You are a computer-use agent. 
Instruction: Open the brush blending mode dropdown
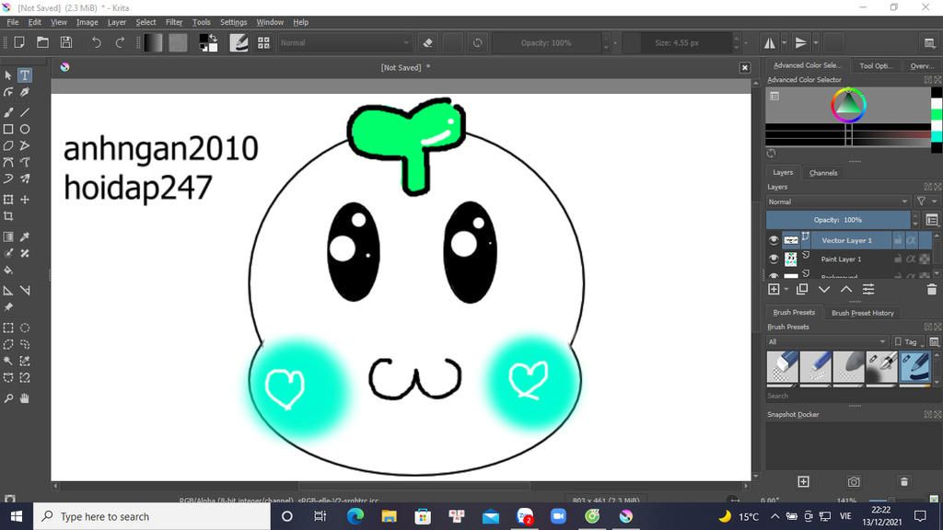click(x=344, y=42)
